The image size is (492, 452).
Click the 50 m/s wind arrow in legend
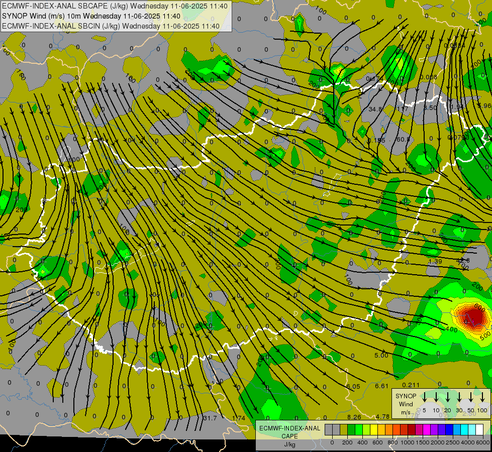471,397
